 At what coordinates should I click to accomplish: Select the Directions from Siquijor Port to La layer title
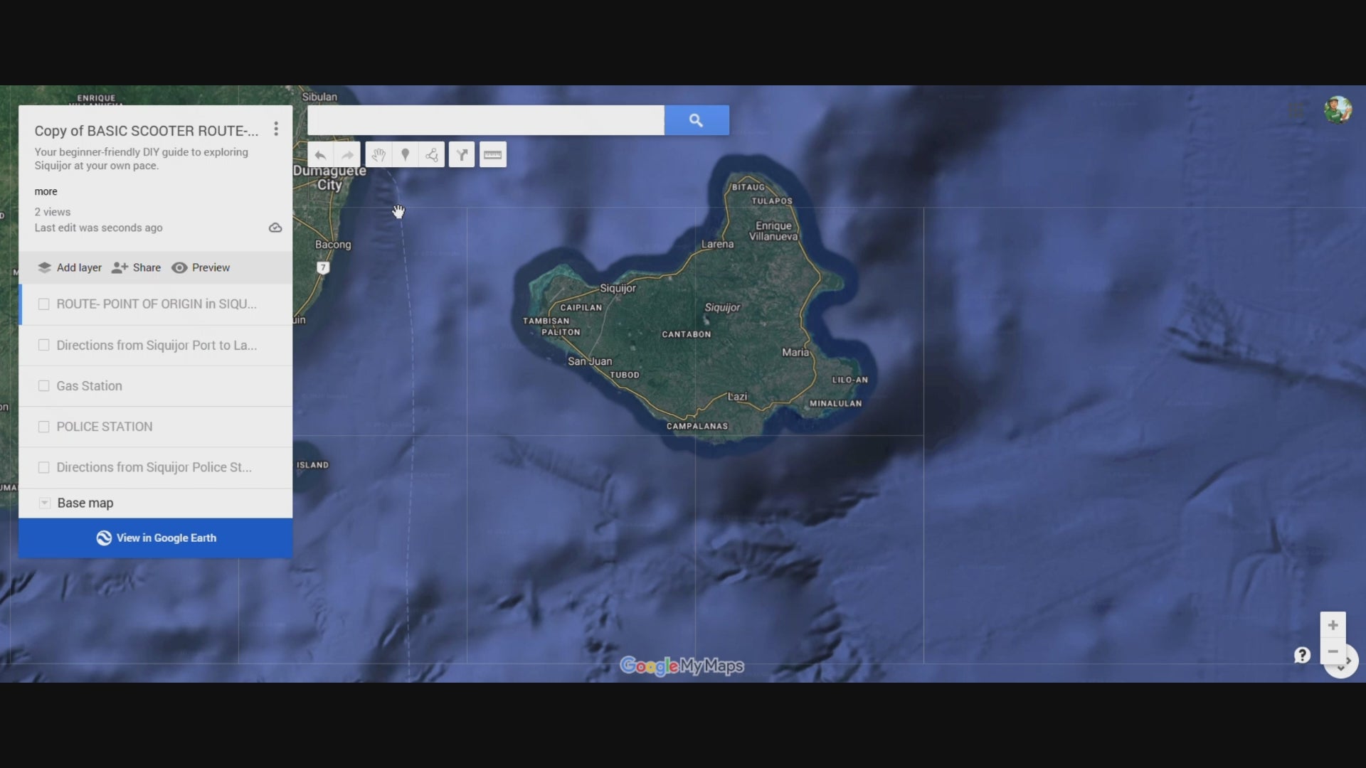coord(157,346)
